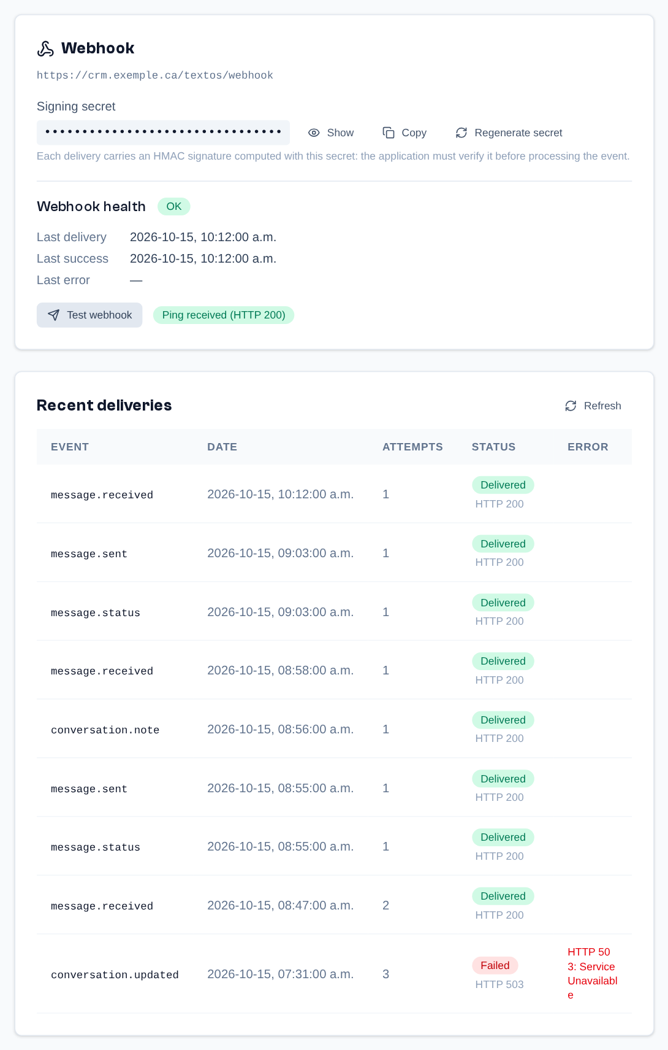Click the date 2026-10-15, 07:31:00 a.m.

click(x=281, y=974)
